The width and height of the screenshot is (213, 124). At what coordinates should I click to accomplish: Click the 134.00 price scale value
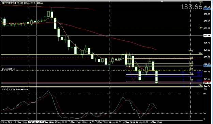pyautogui.click(x=207, y=79)
